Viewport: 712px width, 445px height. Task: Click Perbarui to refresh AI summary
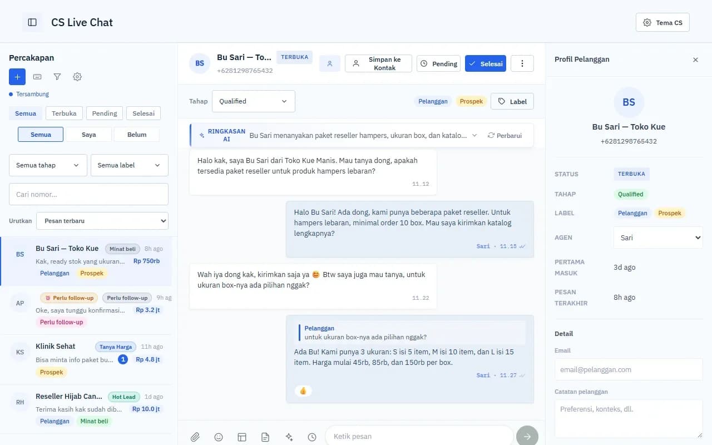[505, 135]
